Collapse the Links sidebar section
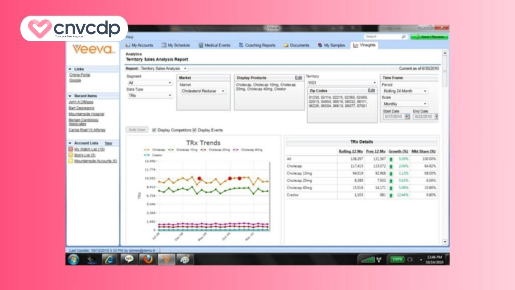Screen dimensions: 515x290 [x=70, y=69]
